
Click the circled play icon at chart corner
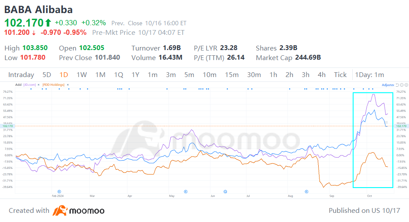pyautogui.click(x=406, y=85)
